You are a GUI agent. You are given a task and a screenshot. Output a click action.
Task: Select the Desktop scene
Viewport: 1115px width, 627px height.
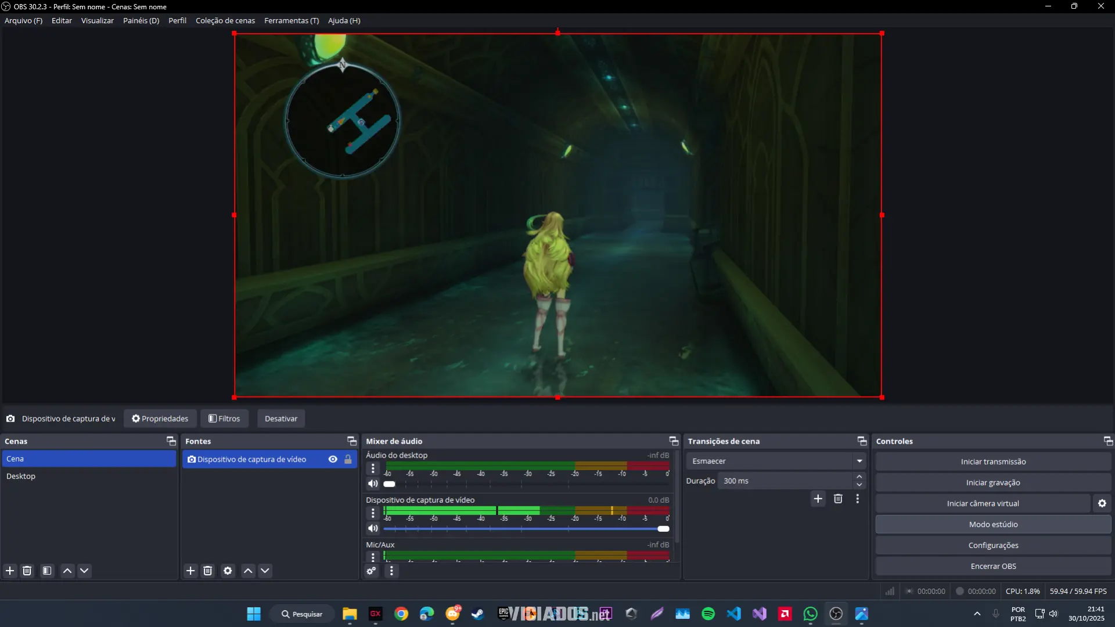[21, 476]
